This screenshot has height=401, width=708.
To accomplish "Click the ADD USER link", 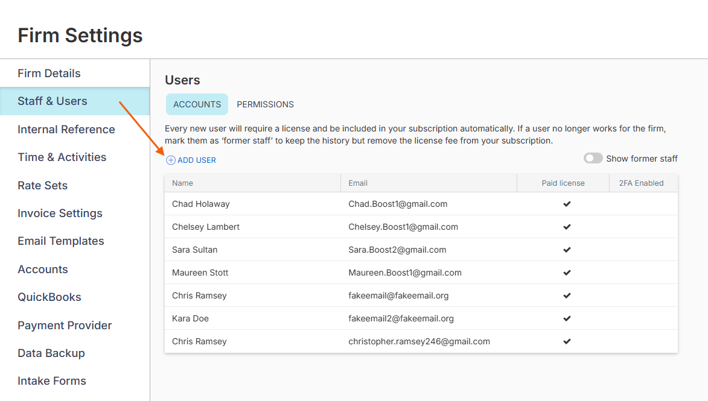I will [191, 160].
